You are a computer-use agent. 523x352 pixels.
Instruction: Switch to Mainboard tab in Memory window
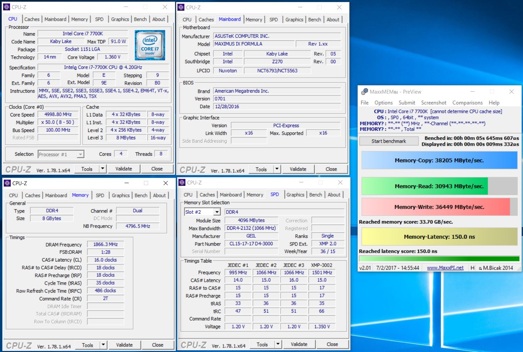(56, 195)
